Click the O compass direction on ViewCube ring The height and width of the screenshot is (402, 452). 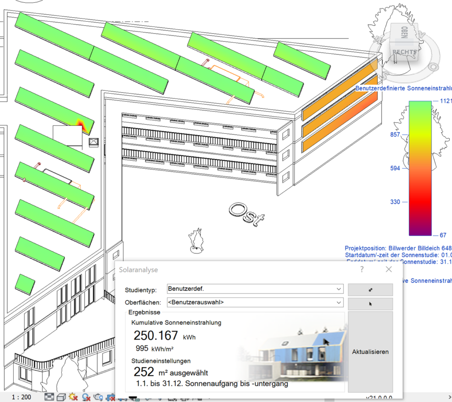pos(434,67)
